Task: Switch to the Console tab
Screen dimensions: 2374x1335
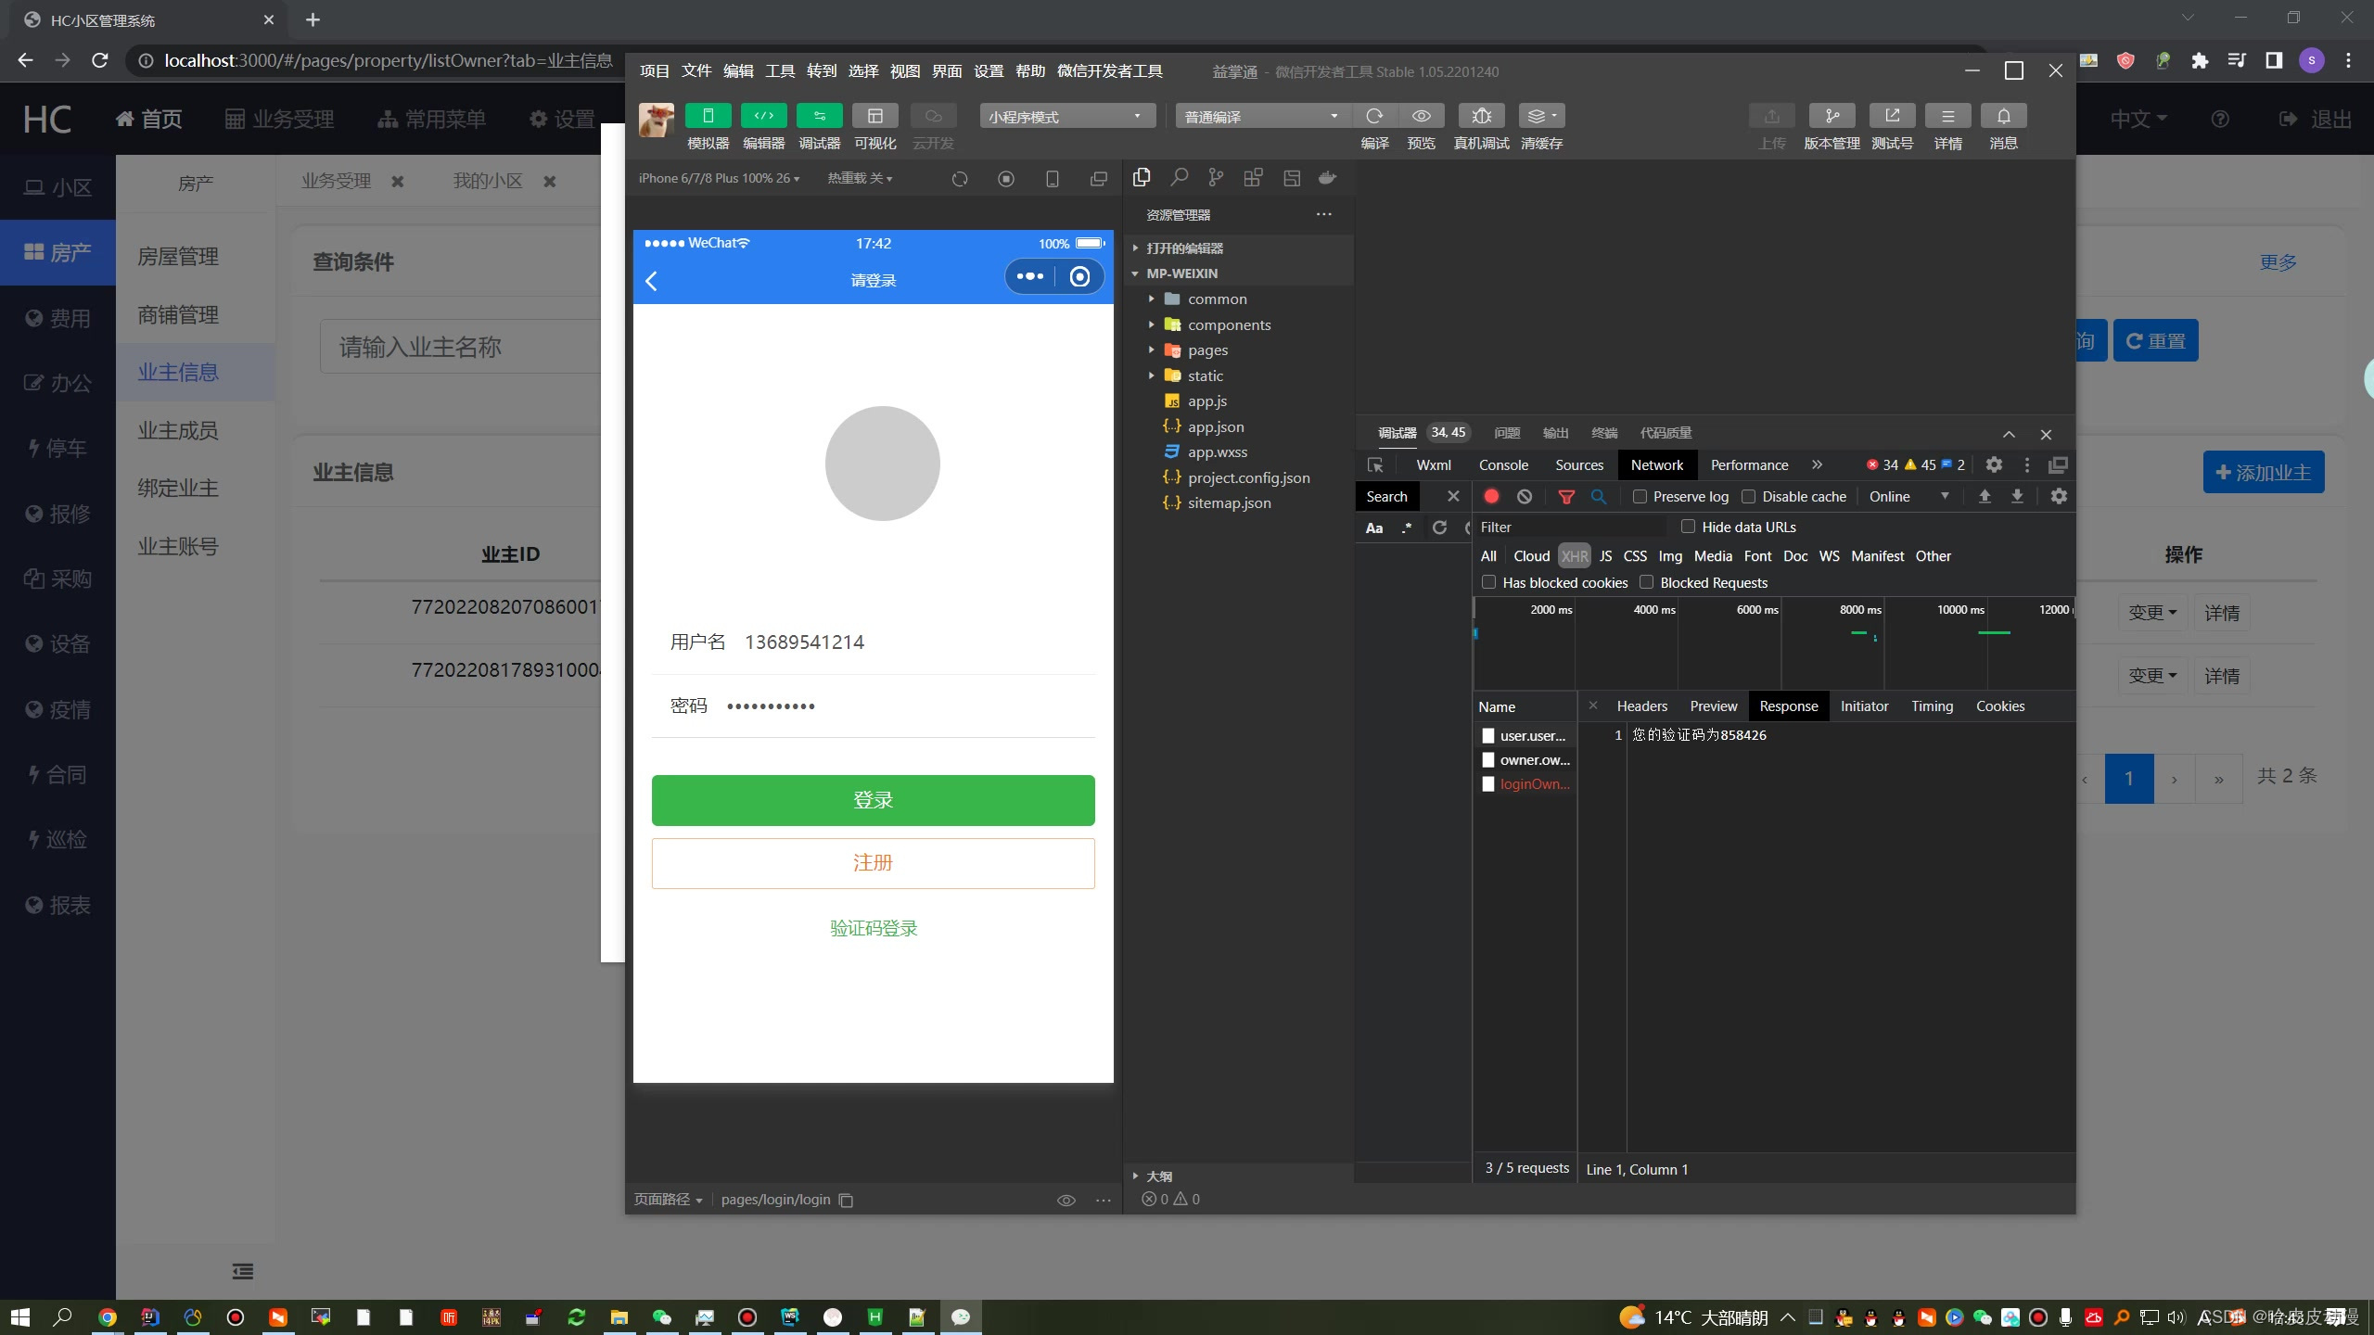Action: (1502, 465)
